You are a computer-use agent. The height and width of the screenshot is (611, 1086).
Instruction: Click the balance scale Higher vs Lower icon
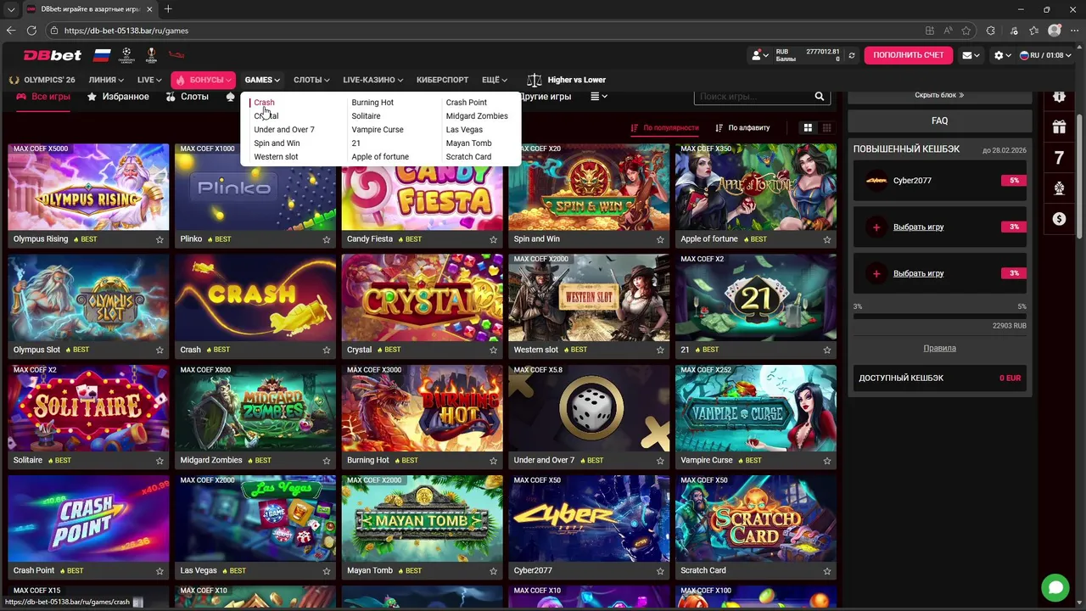click(534, 80)
